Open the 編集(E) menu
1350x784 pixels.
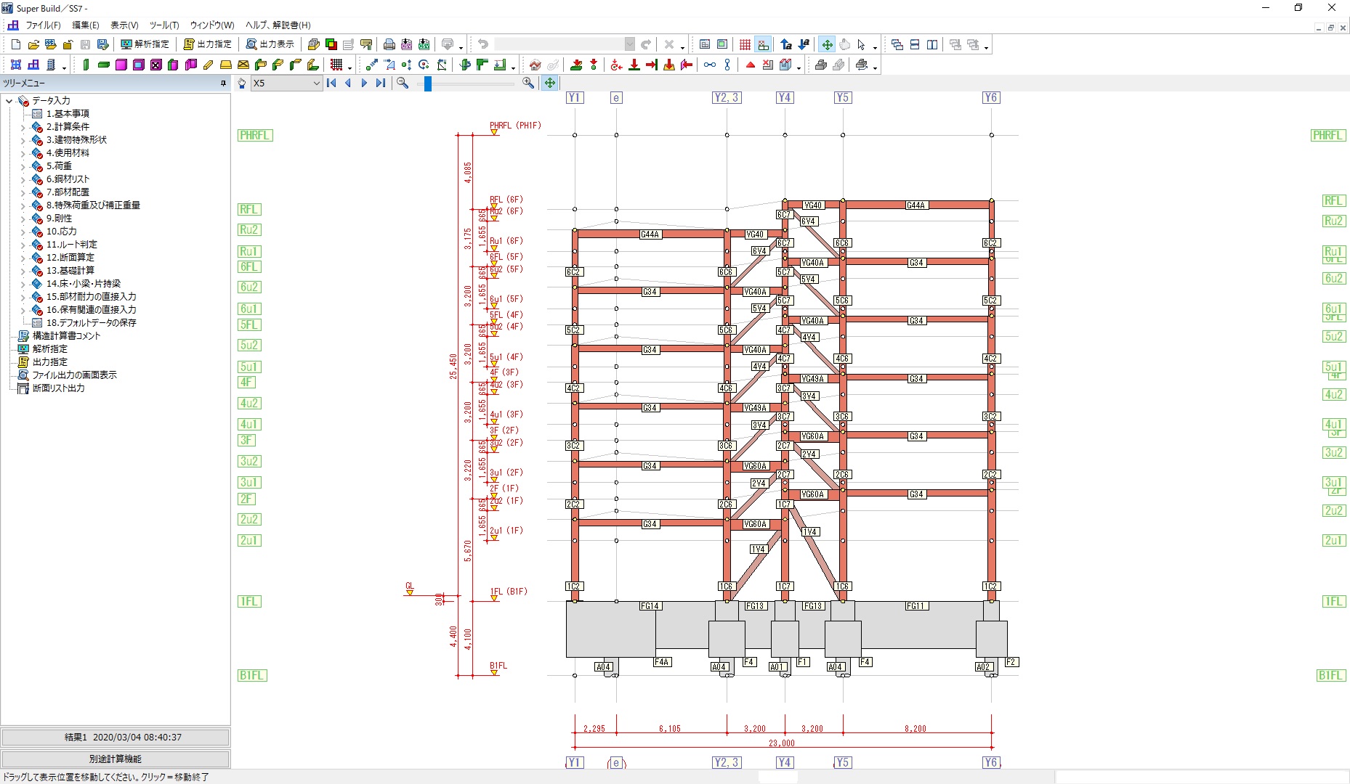coord(86,25)
